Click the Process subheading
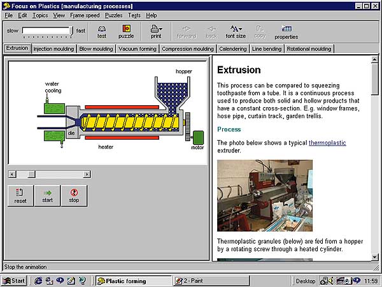The image size is (382, 287). [x=229, y=129]
